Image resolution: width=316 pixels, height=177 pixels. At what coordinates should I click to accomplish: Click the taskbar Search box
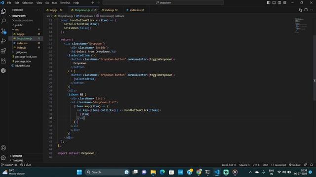click(x=107, y=172)
